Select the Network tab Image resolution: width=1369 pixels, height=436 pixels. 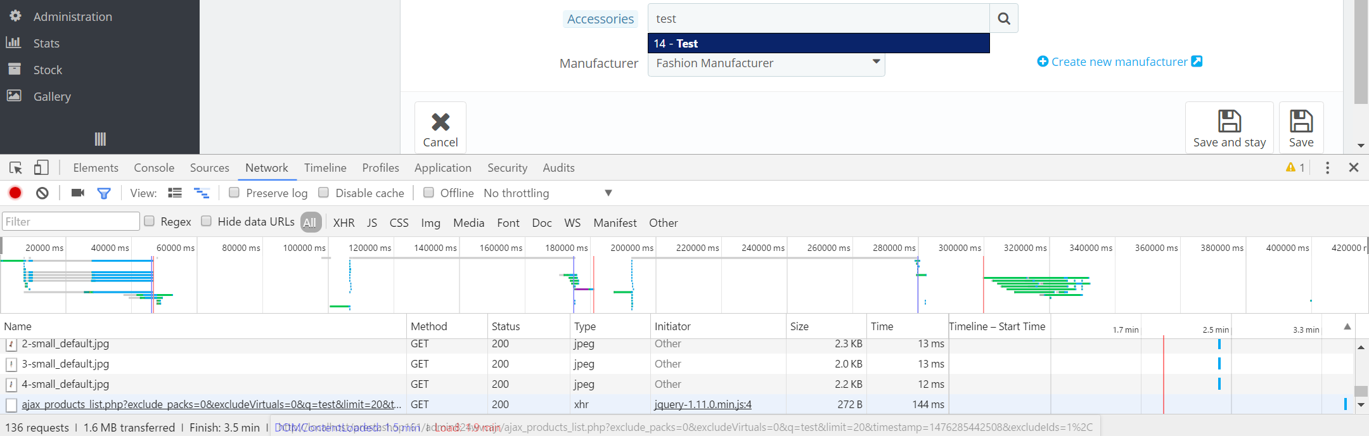click(x=267, y=168)
